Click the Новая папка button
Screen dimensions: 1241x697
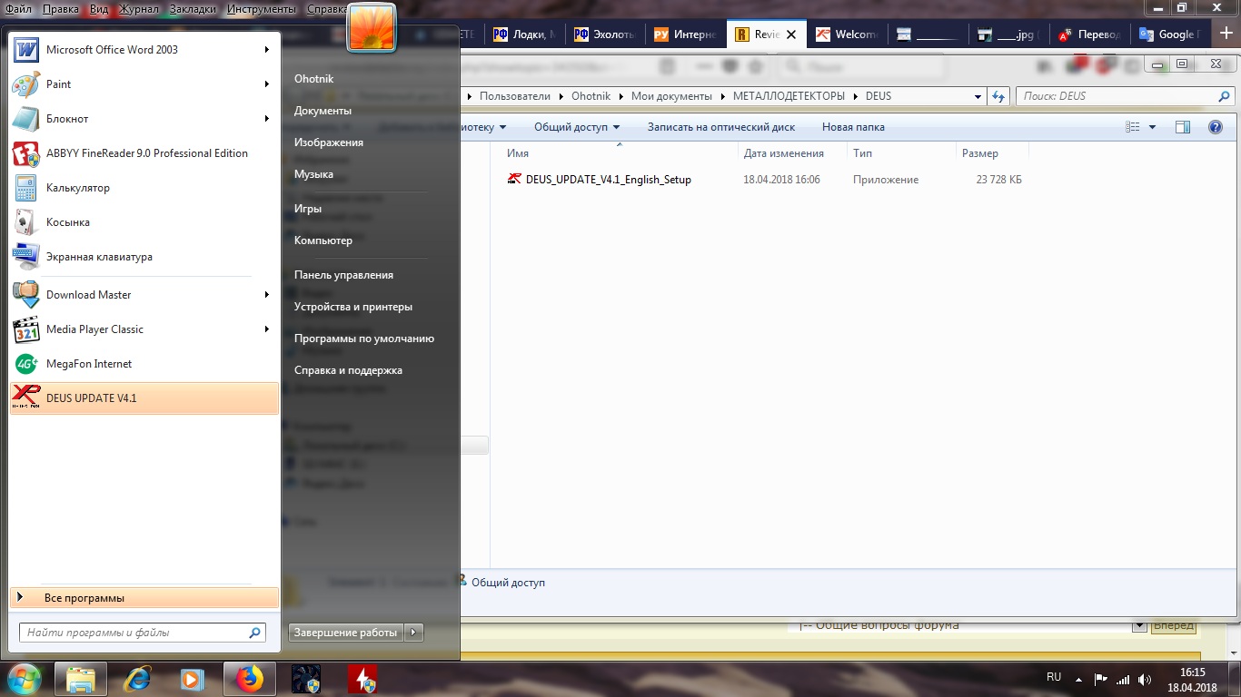(852, 127)
